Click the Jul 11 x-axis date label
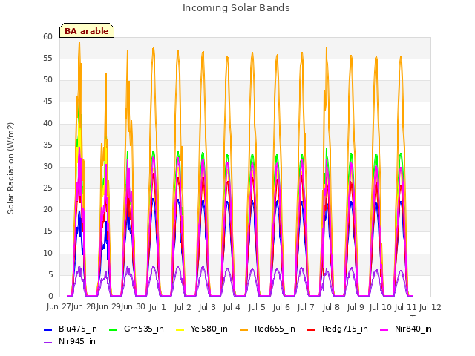The width and height of the screenshot is (475, 356). click(x=406, y=307)
